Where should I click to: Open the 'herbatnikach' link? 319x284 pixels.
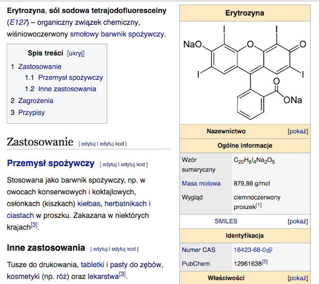tap(126, 203)
